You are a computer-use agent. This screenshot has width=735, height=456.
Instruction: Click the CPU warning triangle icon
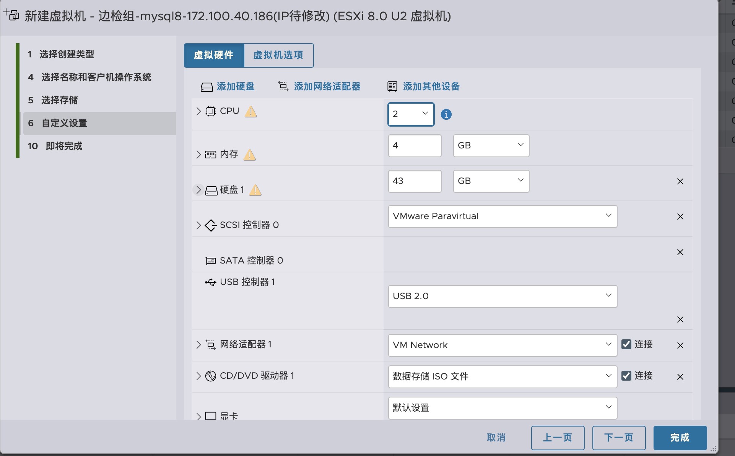click(250, 112)
